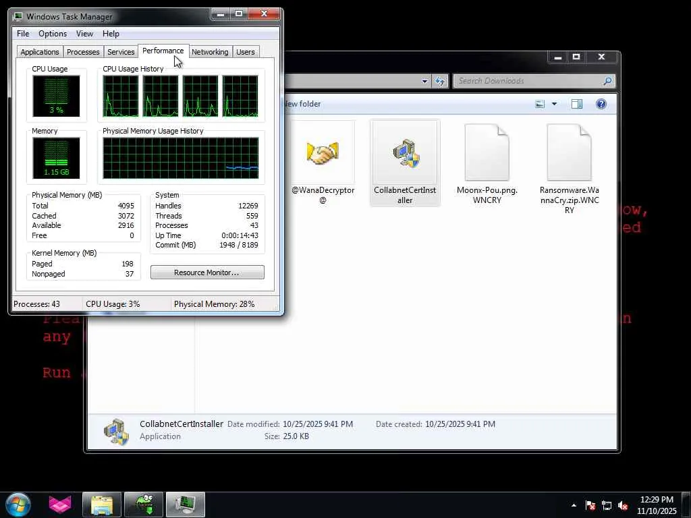Image resolution: width=691 pixels, height=518 pixels.
Task: Click the Explorer refresh button
Action: tap(439, 81)
